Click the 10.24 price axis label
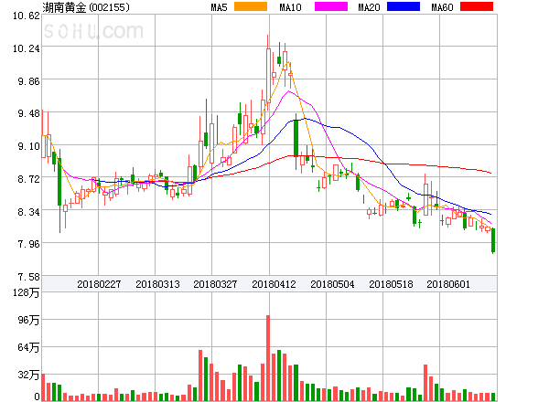 click(27, 48)
